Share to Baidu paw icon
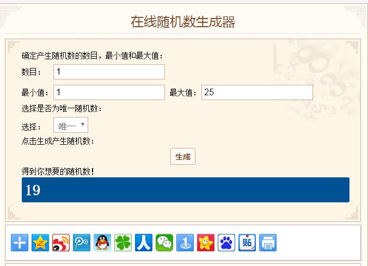 pos(226,243)
